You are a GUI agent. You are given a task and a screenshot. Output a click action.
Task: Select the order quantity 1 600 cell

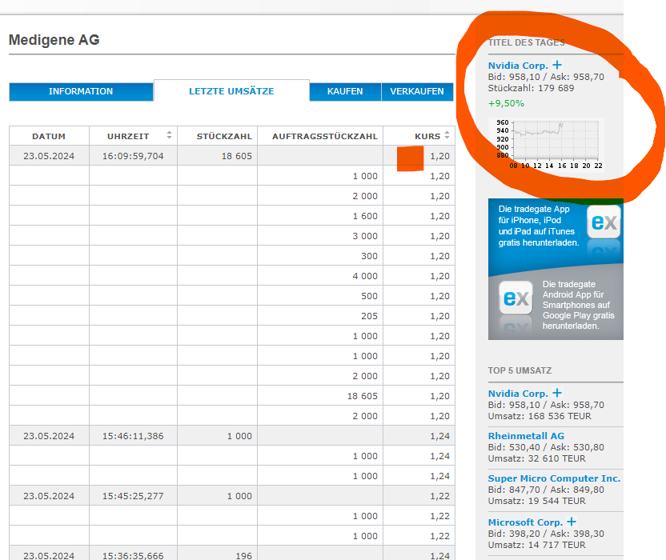(x=320, y=216)
